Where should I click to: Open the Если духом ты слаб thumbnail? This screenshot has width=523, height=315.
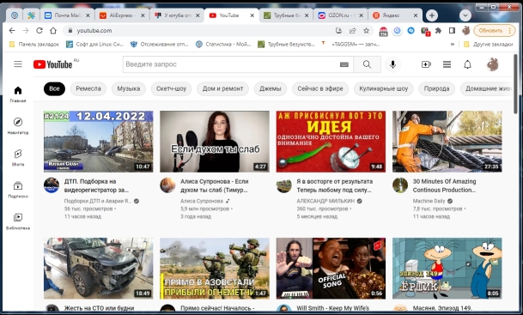[215, 142]
